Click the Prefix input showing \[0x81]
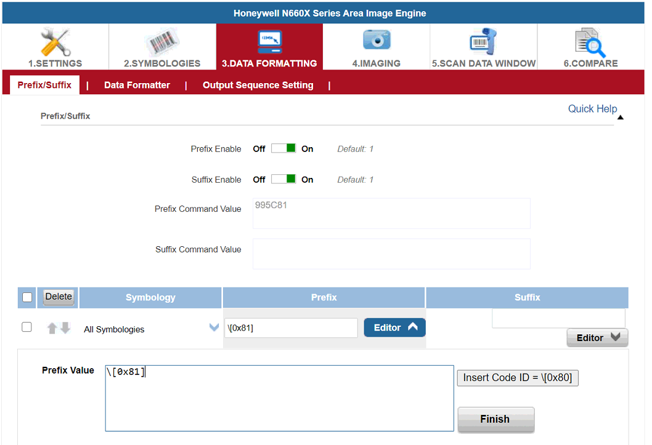Image resolution: width=652 pixels, height=445 pixels. 291,328
